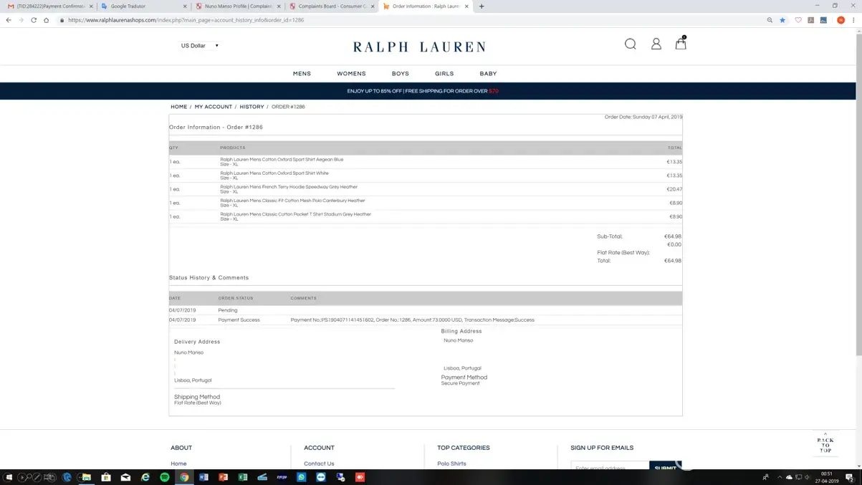Screen dimensions: 862x485
Task: Expand the US Dollar currency dropdown
Action: pyautogui.click(x=200, y=46)
